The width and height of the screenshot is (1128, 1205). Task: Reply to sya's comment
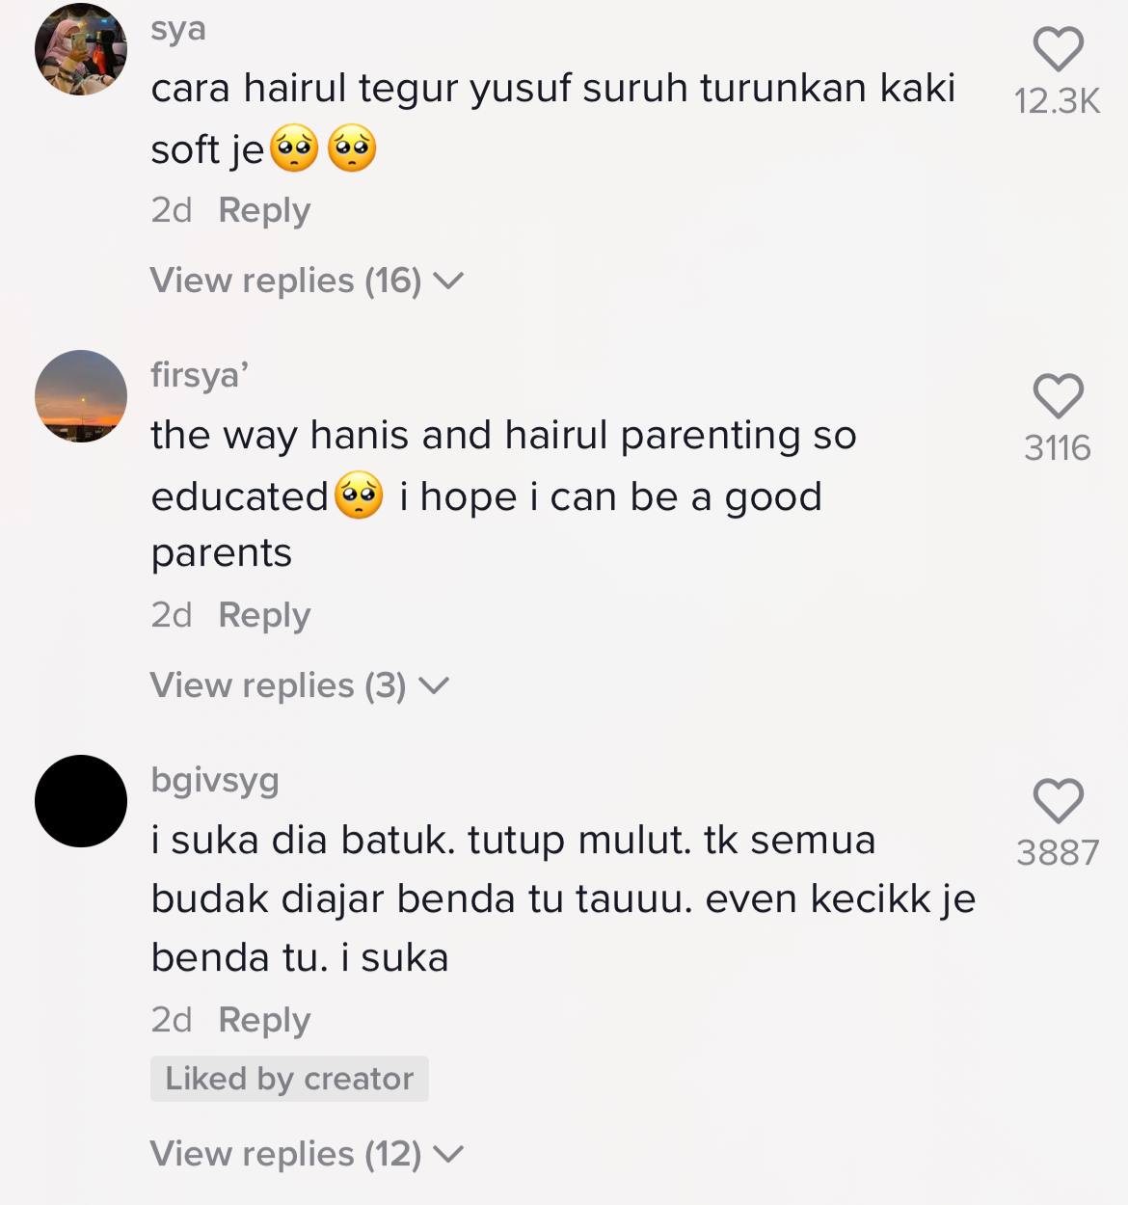264,210
